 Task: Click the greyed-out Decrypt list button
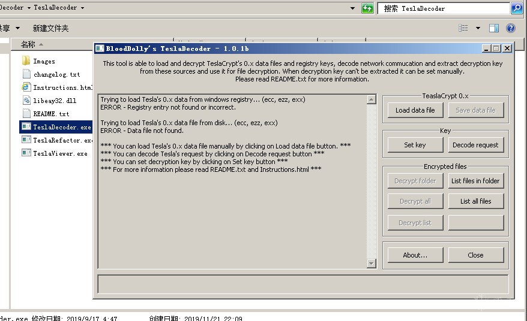pyautogui.click(x=415, y=223)
